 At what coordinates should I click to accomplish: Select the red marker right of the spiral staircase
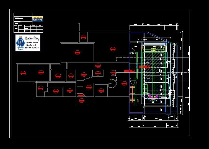[124, 83]
